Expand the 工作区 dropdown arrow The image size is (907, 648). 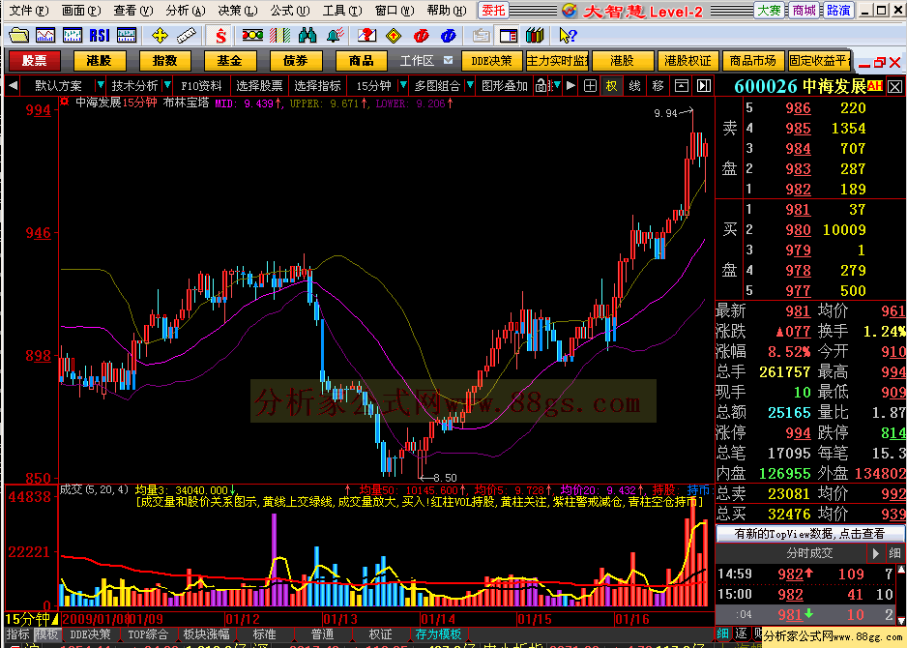pyautogui.click(x=449, y=60)
